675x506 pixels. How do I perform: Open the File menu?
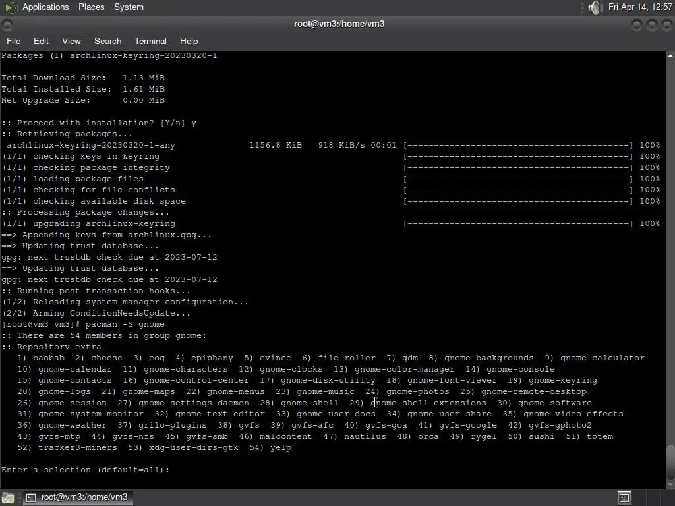(13, 42)
